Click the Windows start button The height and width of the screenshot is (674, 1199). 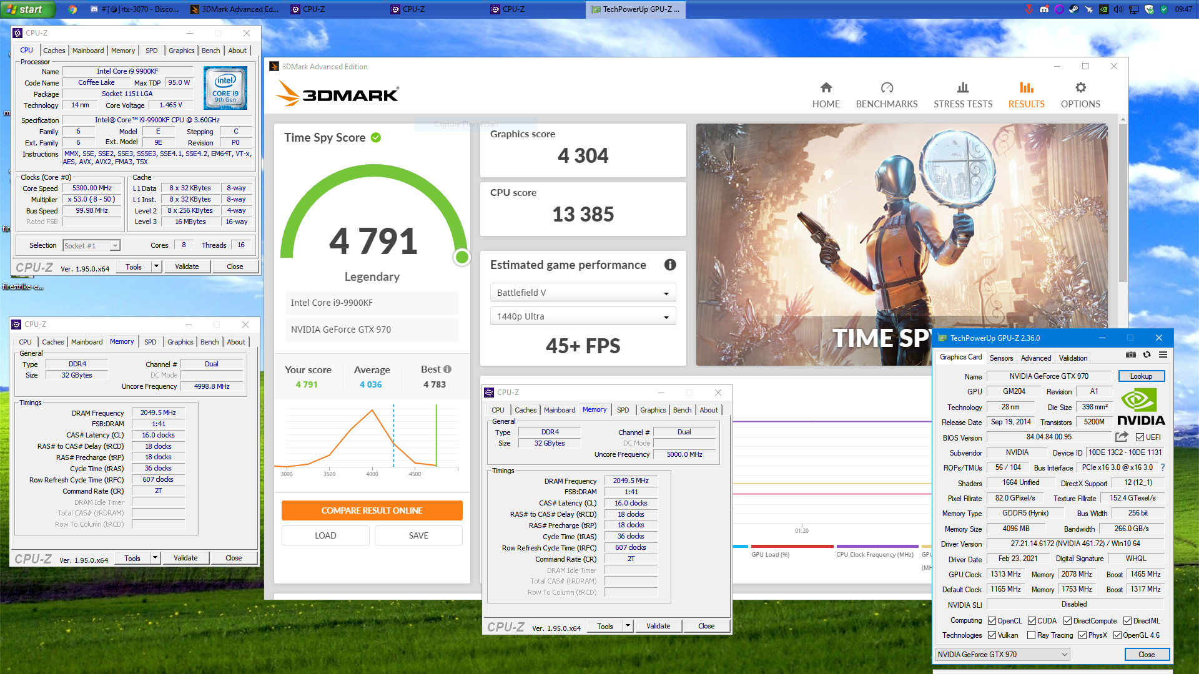coord(28,9)
